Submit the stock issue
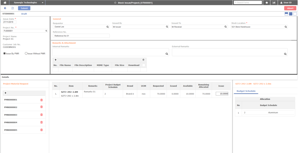Screen dimensions: 299x153 (24, 8)
